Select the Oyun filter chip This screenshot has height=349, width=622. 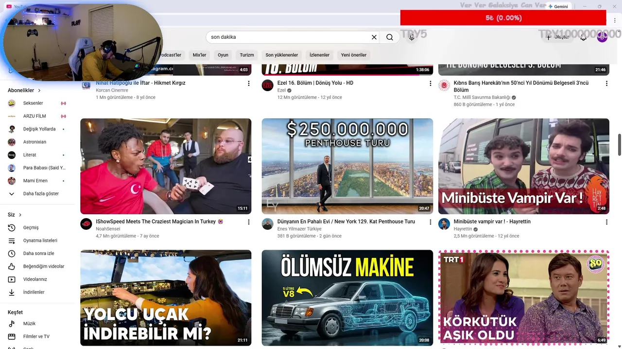(223, 55)
